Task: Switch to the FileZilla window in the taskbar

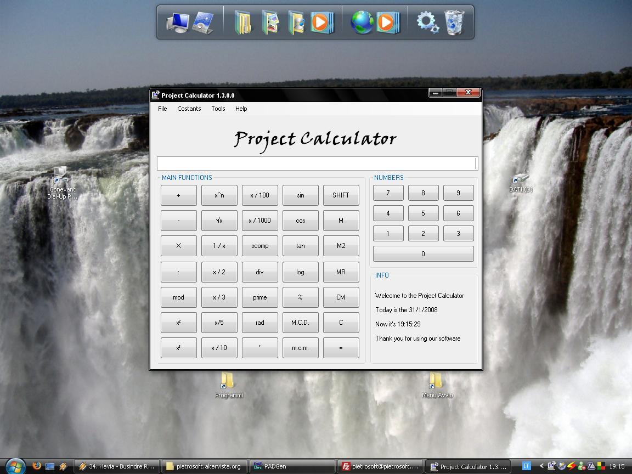Action: pos(380,466)
